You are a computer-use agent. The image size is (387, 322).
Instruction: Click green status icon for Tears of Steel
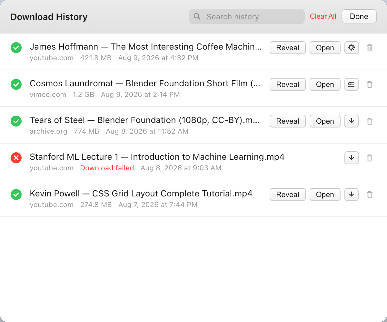[x=16, y=121]
